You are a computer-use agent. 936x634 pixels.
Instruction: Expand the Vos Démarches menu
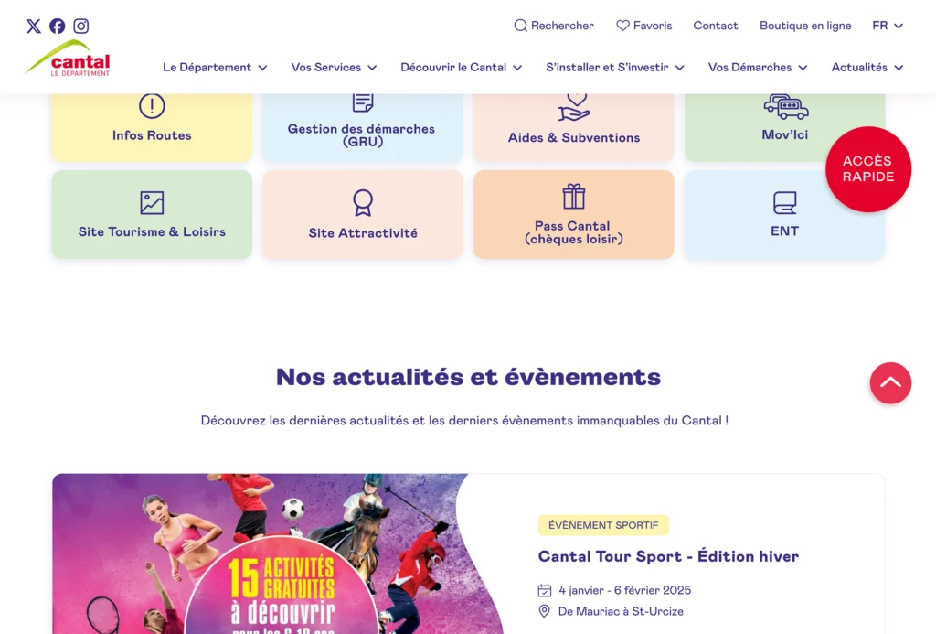[758, 68]
